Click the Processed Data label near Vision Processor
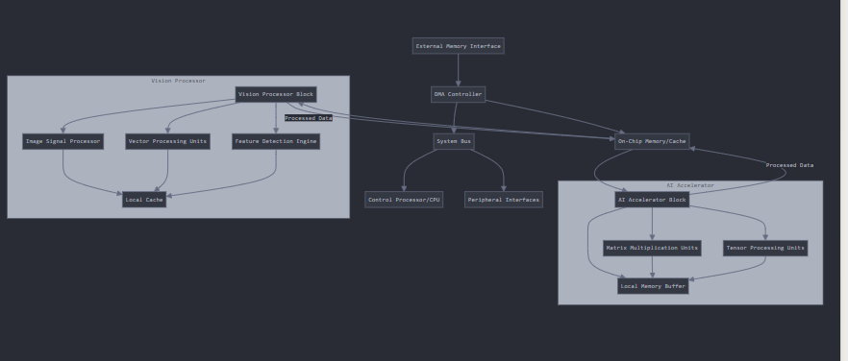The image size is (848, 361). click(x=309, y=118)
